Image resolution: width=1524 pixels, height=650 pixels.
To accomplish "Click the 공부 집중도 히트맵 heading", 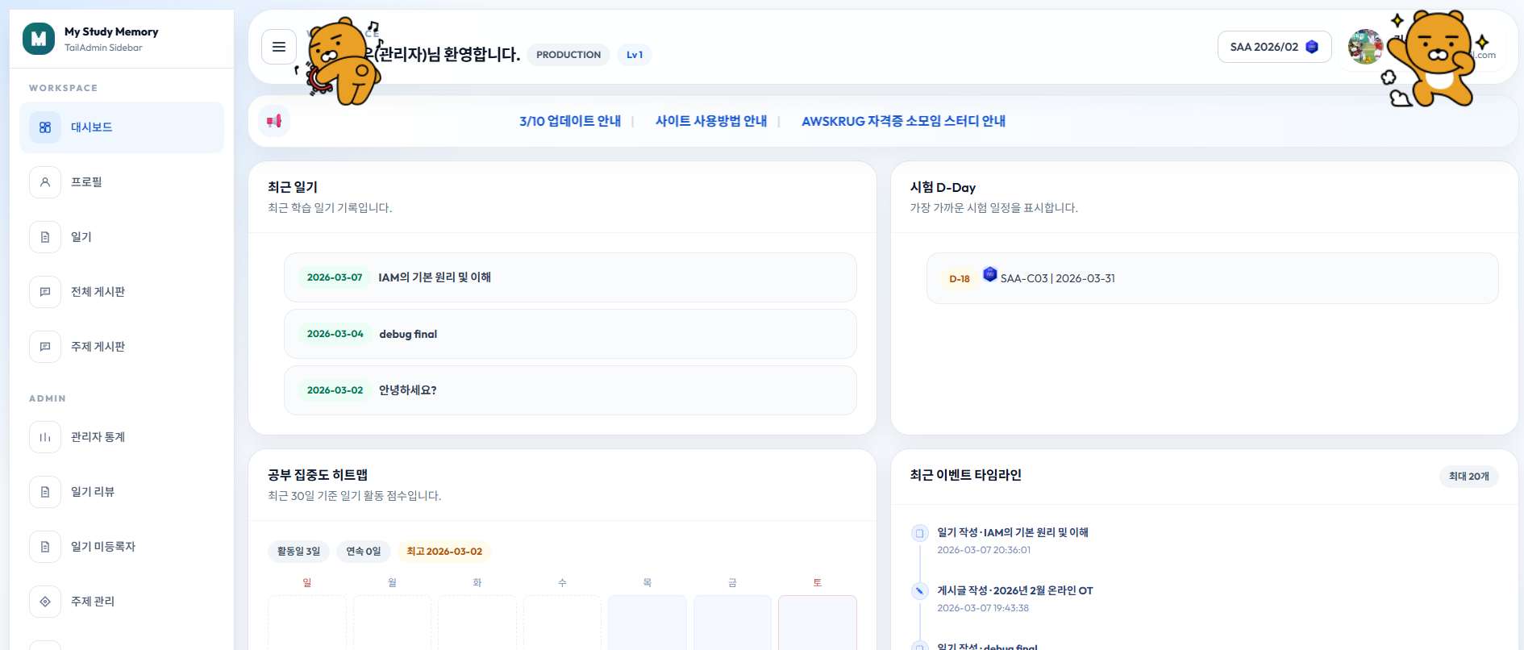I will click(318, 475).
